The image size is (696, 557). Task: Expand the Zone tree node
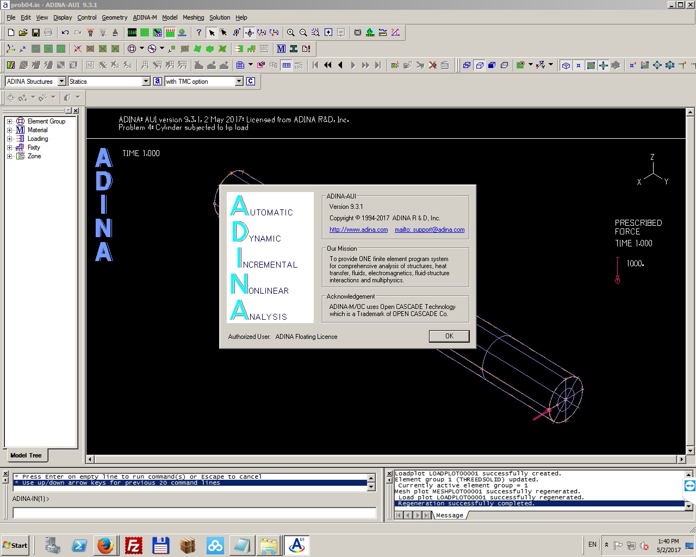click(9, 156)
